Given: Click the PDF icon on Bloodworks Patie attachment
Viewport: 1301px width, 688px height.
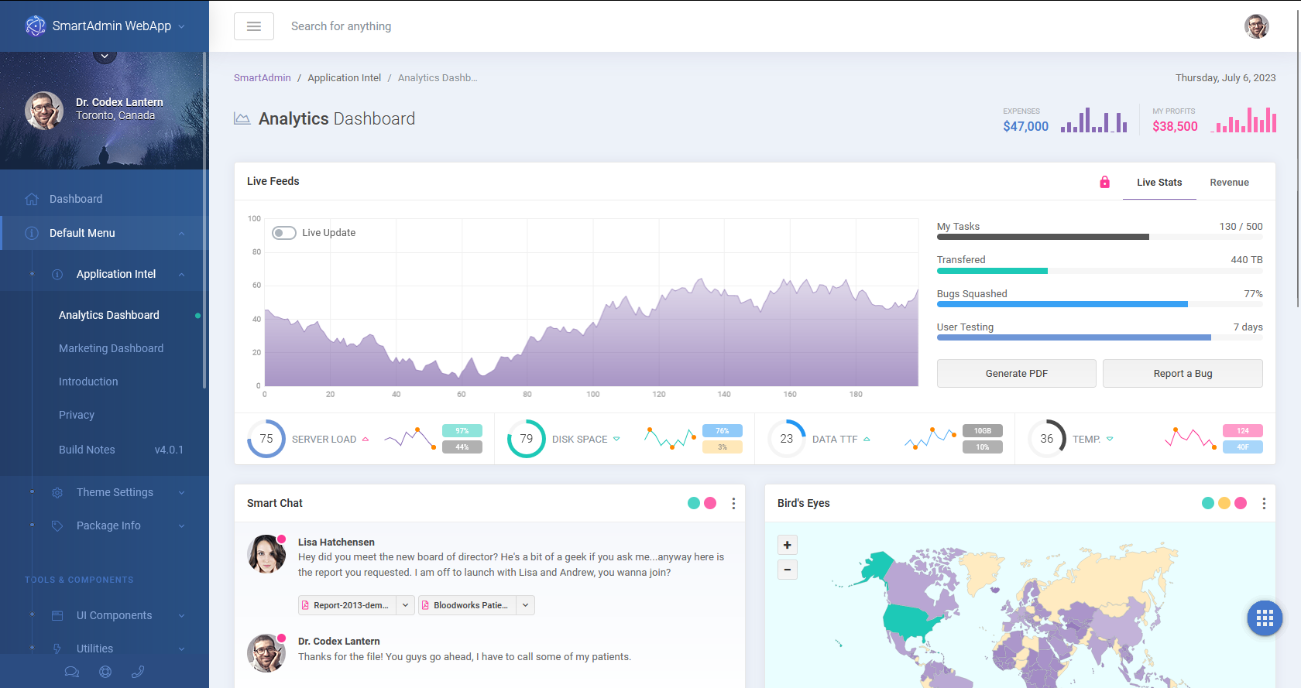Looking at the screenshot, I should click(425, 605).
